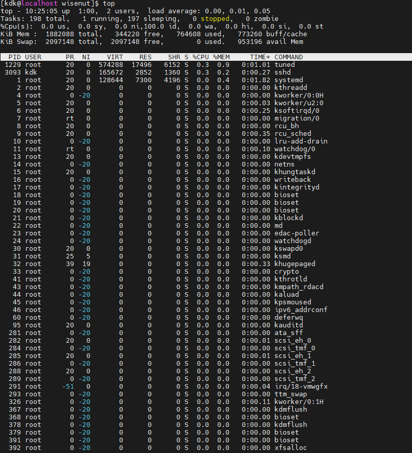Select the 'ata_sff' process name

(288, 332)
